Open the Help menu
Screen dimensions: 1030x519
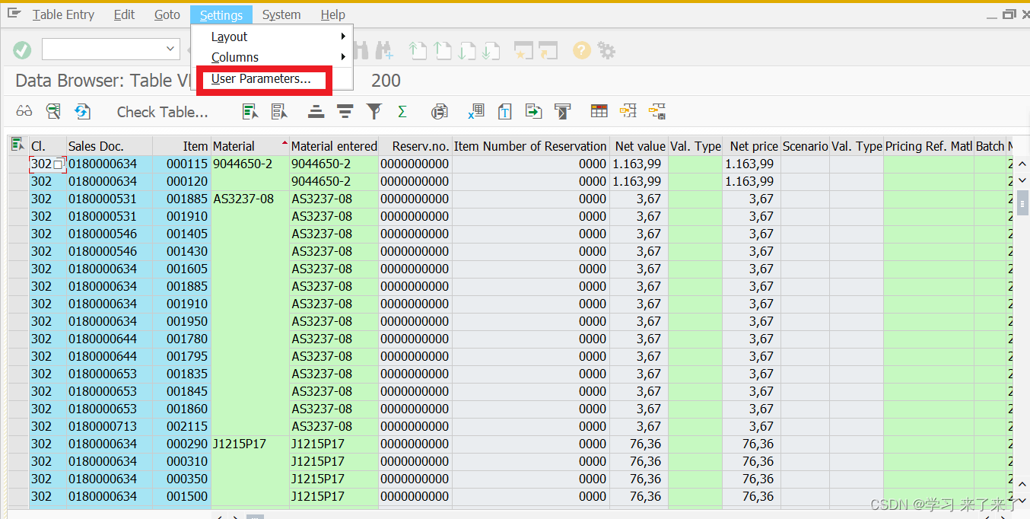[x=332, y=14]
